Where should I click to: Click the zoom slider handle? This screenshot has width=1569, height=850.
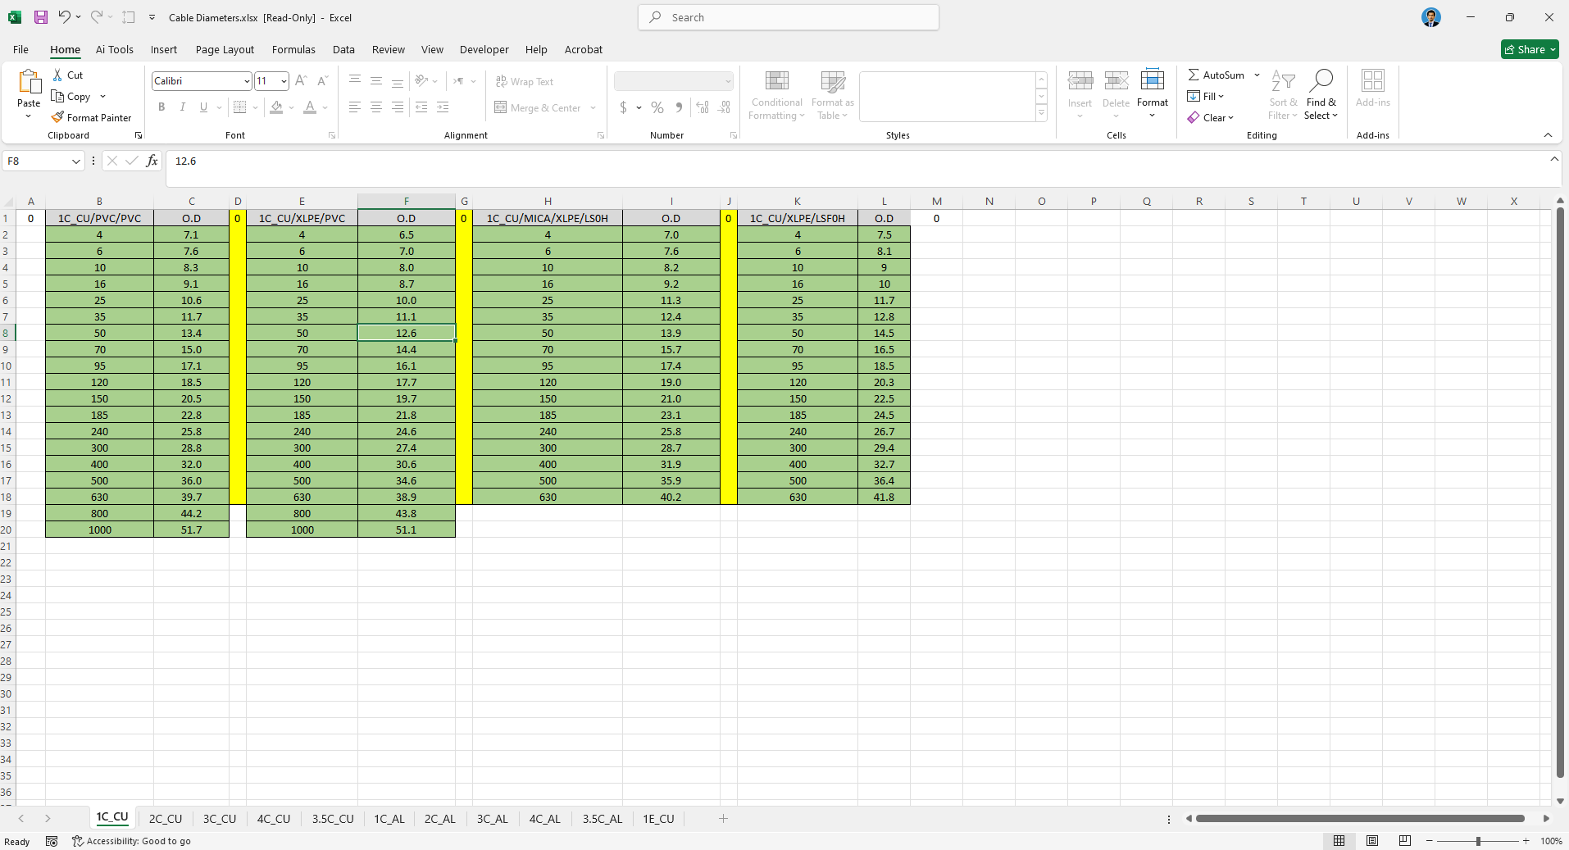pos(1478,841)
